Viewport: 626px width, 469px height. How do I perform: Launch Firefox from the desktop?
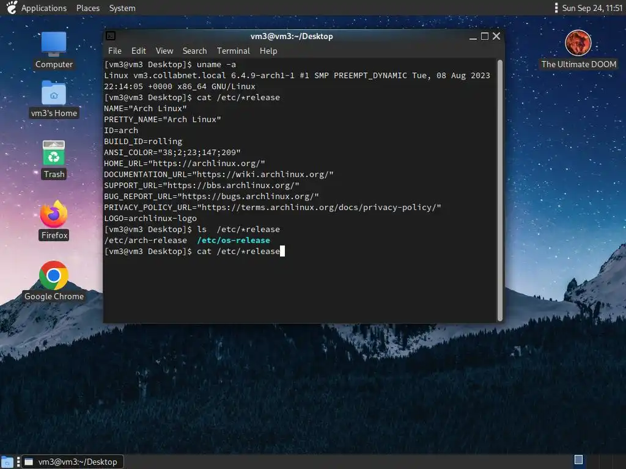(54, 220)
